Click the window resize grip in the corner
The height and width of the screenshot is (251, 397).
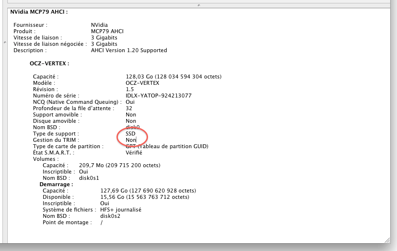pyautogui.click(x=387, y=240)
